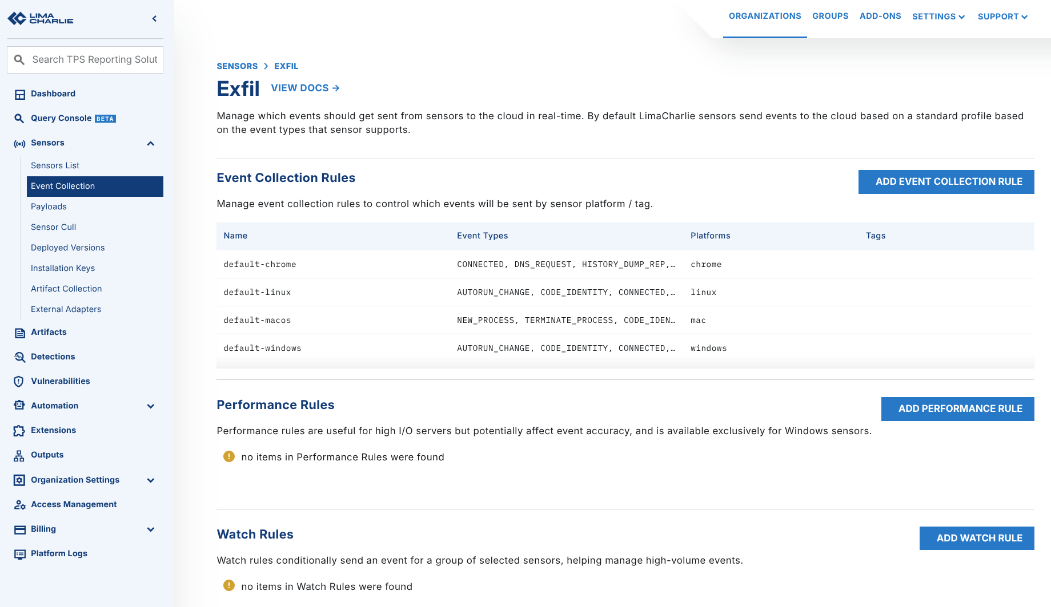This screenshot has width=1051, height=607.
Task: Click the Query Console magnifier icon
Action: pyautogui.click(x=19, y=119)
